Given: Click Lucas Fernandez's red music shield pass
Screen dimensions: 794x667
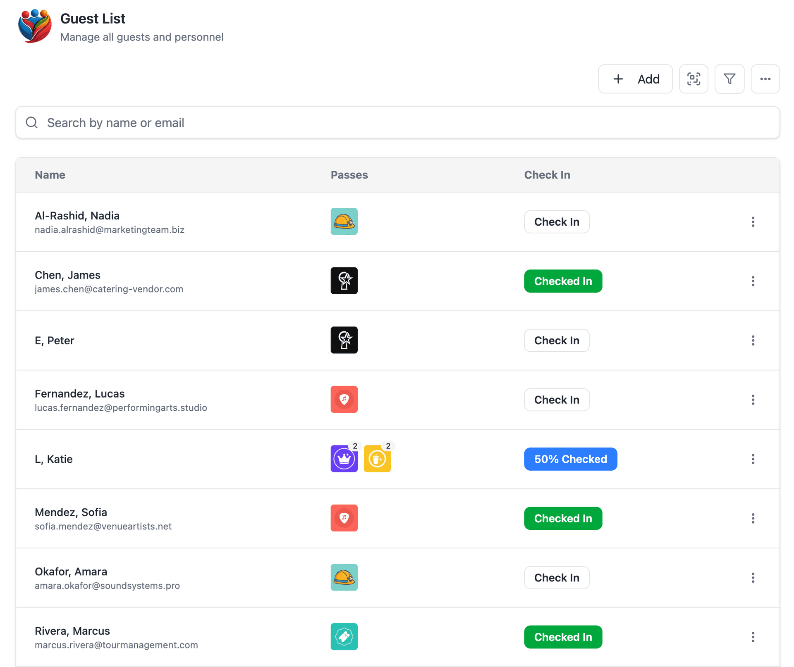Looking at the screenshot, I should 344,399.
